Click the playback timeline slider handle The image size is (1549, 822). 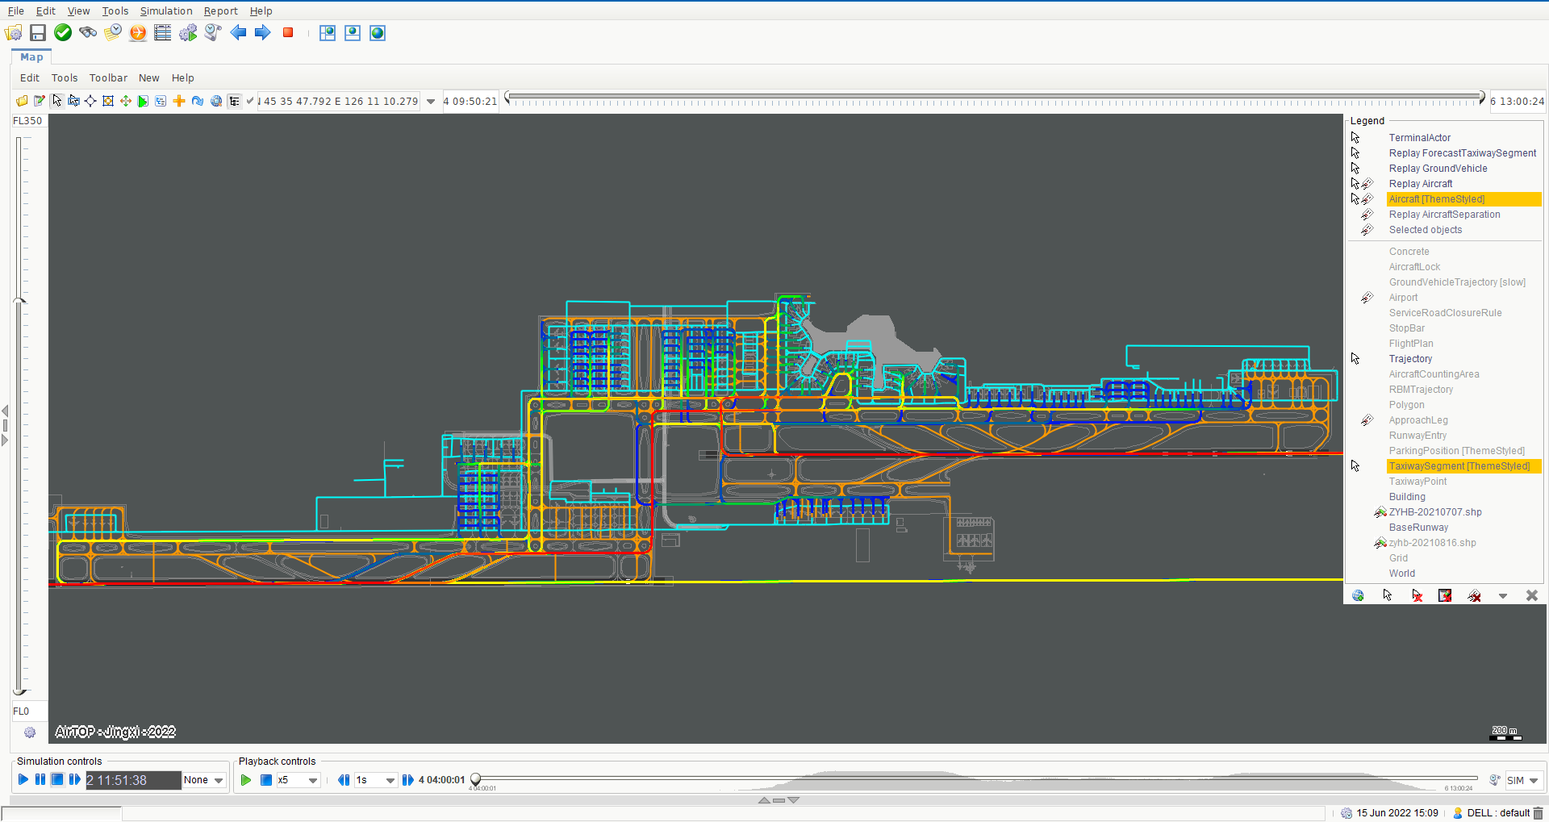coord(476,778)
